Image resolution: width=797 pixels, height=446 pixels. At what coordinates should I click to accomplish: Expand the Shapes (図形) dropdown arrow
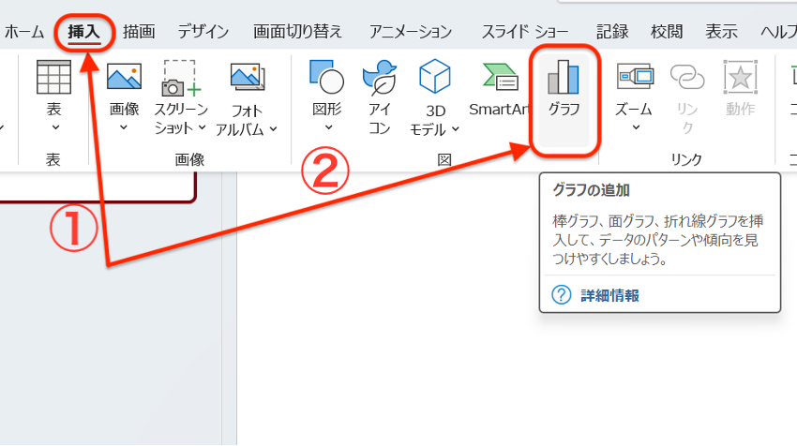pyautogui.click(x=328, y=127)
